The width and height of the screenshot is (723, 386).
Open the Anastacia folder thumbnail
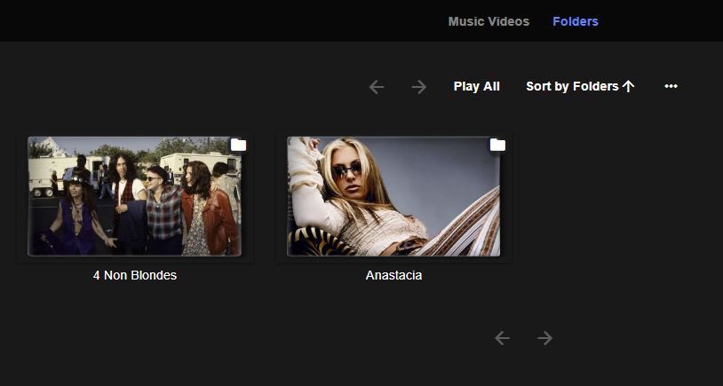click(x=393, y=196)
